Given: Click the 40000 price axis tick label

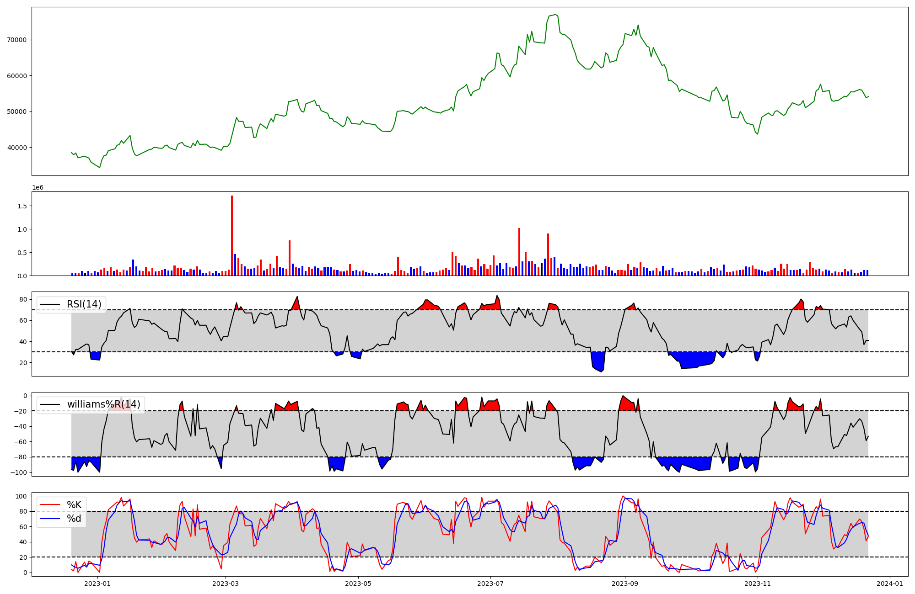Looking at the screenshot, I should pyautogui.click(x=17, y=148).
